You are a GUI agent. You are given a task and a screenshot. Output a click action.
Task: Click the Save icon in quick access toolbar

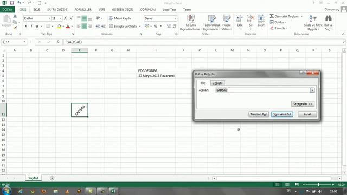click(12, 3)
